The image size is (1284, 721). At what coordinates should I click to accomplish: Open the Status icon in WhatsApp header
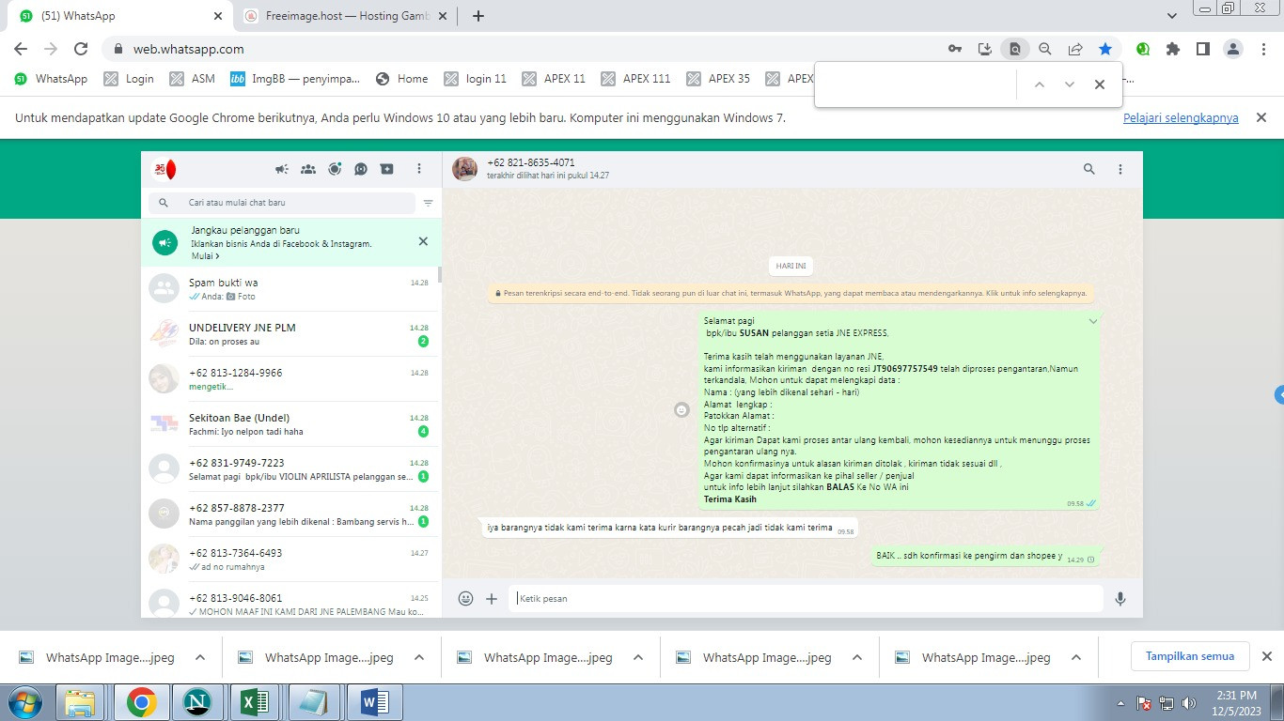(335, 169)
